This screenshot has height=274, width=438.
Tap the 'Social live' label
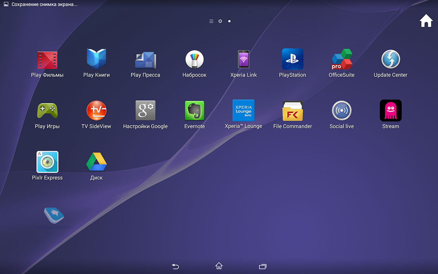[x=342, y=126]
